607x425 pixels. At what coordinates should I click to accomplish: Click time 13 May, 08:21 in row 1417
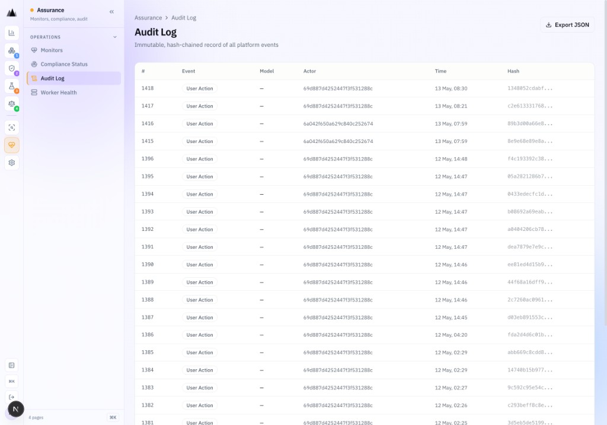[x=451, y=106]
